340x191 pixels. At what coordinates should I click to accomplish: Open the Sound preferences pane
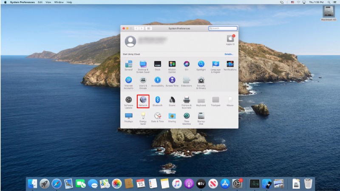[172, 101]
